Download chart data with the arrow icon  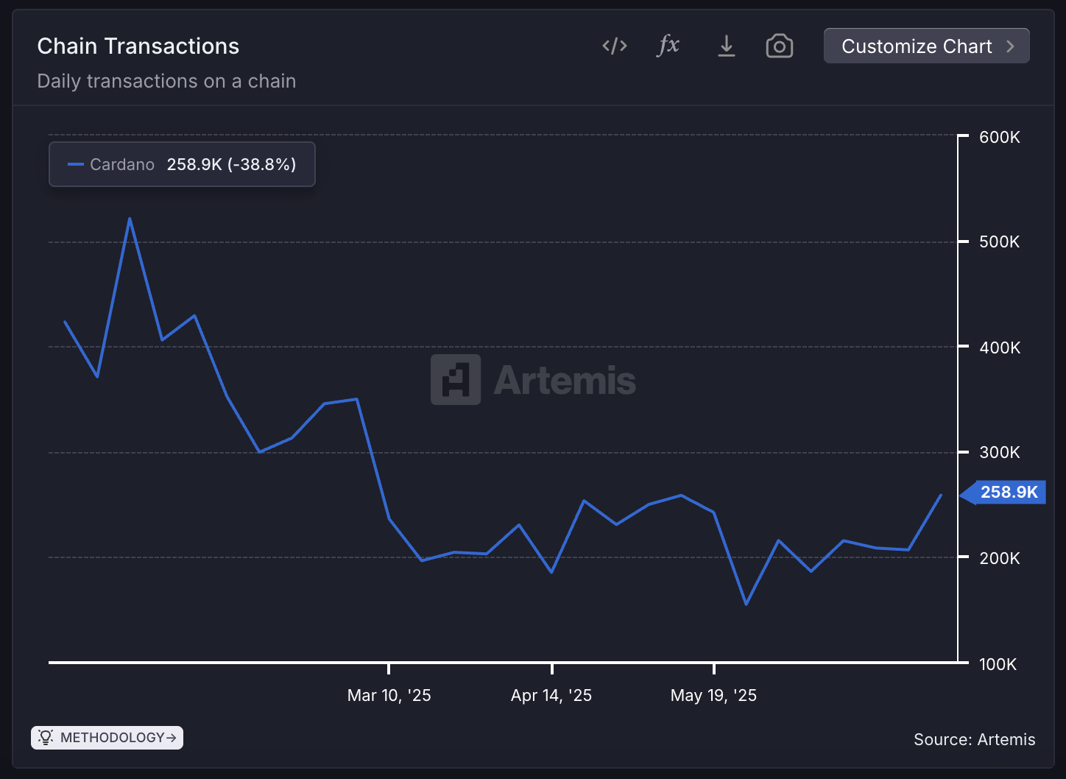point(726,46)
